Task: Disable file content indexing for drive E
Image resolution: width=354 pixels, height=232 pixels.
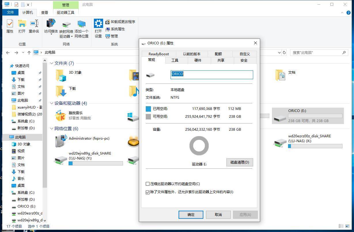Action: (148, 192)
